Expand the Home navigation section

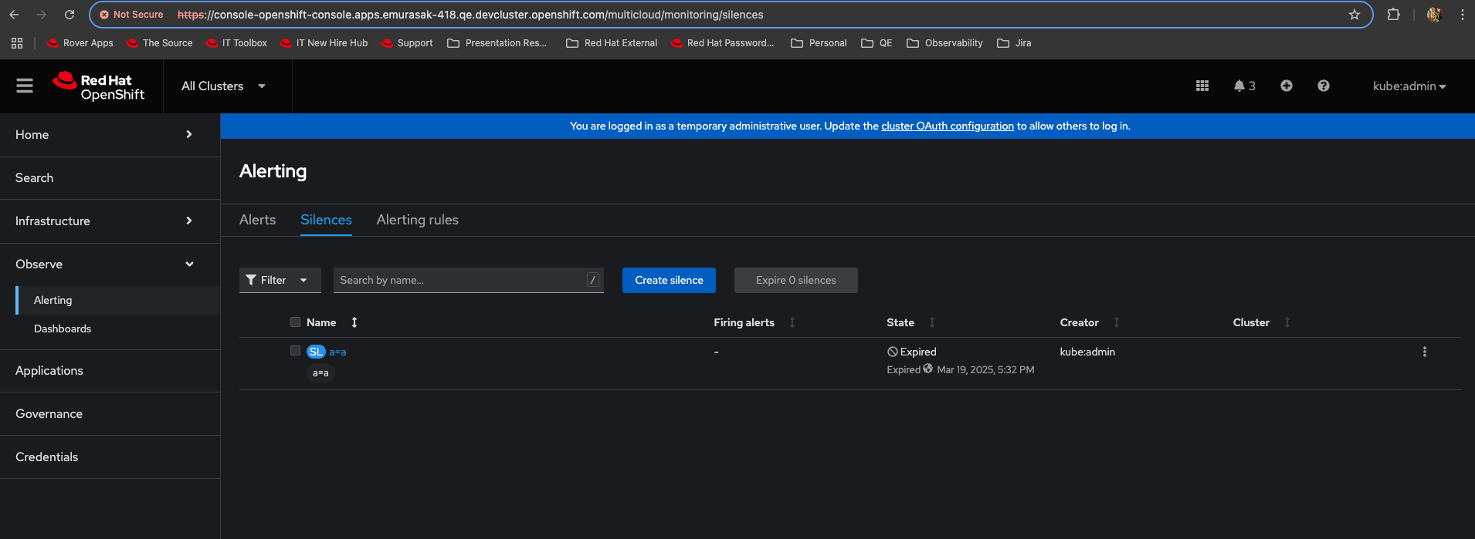(110, 135)
